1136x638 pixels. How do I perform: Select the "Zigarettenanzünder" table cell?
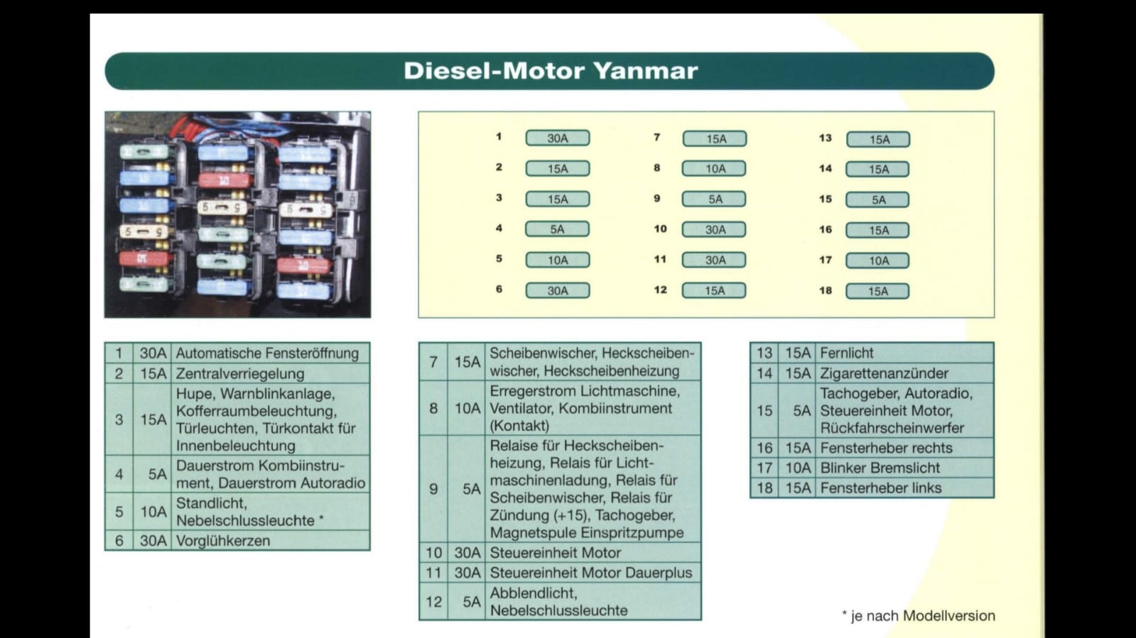904,373
